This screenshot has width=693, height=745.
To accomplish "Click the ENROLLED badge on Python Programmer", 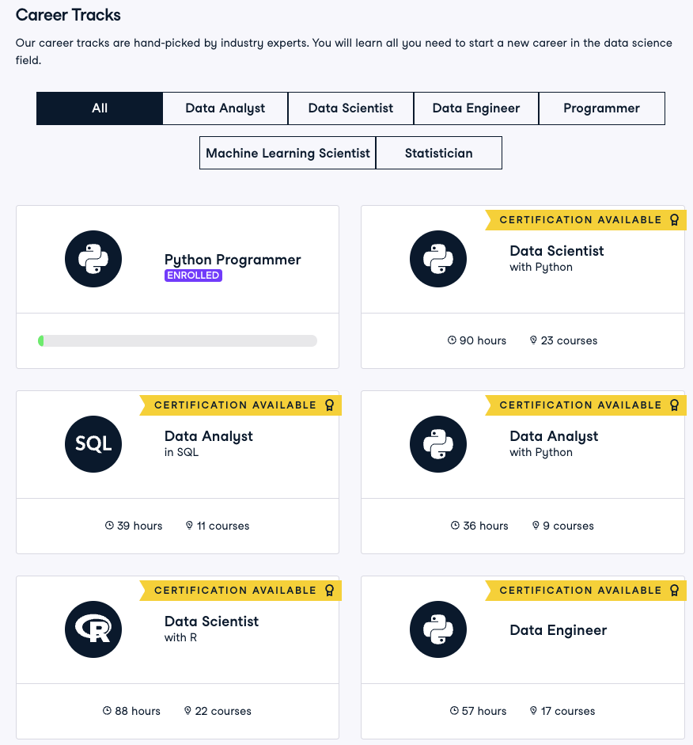I will (x=193, y=276).
